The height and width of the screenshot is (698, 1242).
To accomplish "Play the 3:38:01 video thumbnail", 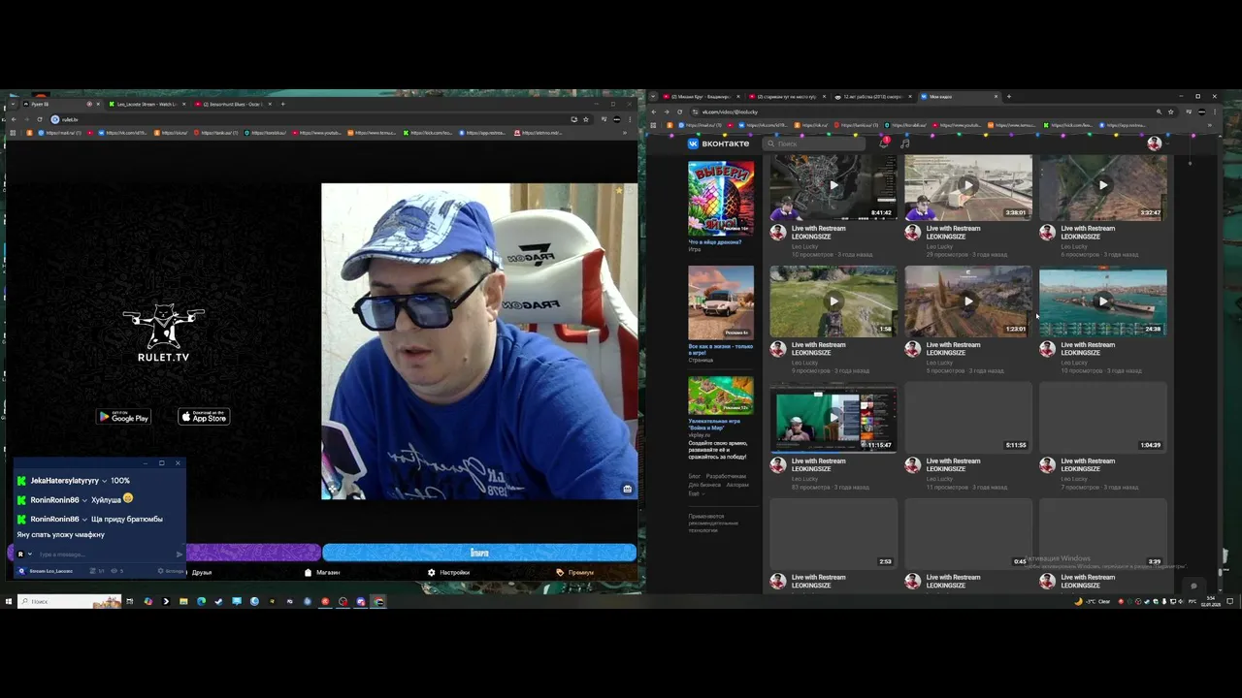I will pyautogui.click(x=968, y=187).
